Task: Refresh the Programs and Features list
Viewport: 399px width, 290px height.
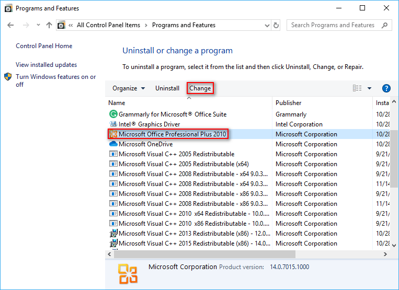Action: (276, 25)
